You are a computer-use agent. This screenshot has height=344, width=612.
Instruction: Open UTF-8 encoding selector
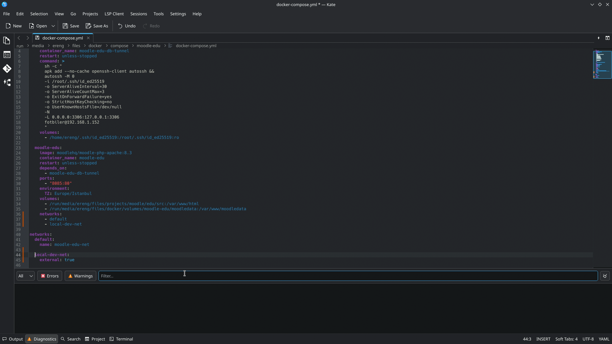point(588,339)
